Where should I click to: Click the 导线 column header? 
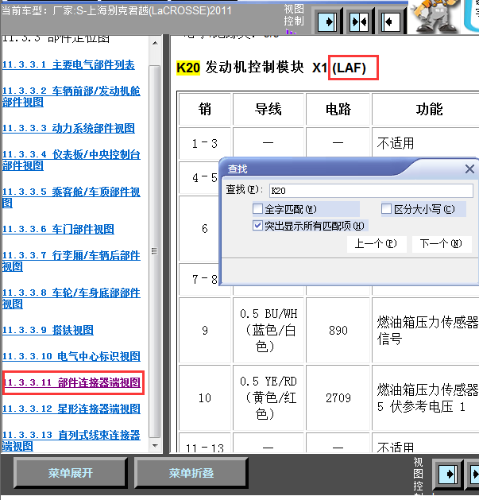[x=268, y=109]
